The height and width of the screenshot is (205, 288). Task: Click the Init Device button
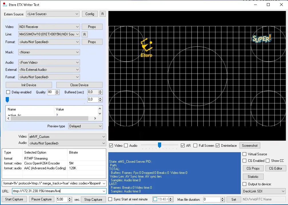[x=29, y=85]
